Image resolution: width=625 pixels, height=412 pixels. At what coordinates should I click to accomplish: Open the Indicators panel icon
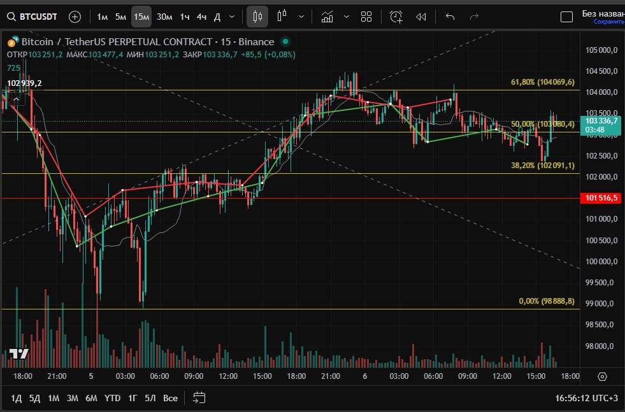(x=327, y=17)
